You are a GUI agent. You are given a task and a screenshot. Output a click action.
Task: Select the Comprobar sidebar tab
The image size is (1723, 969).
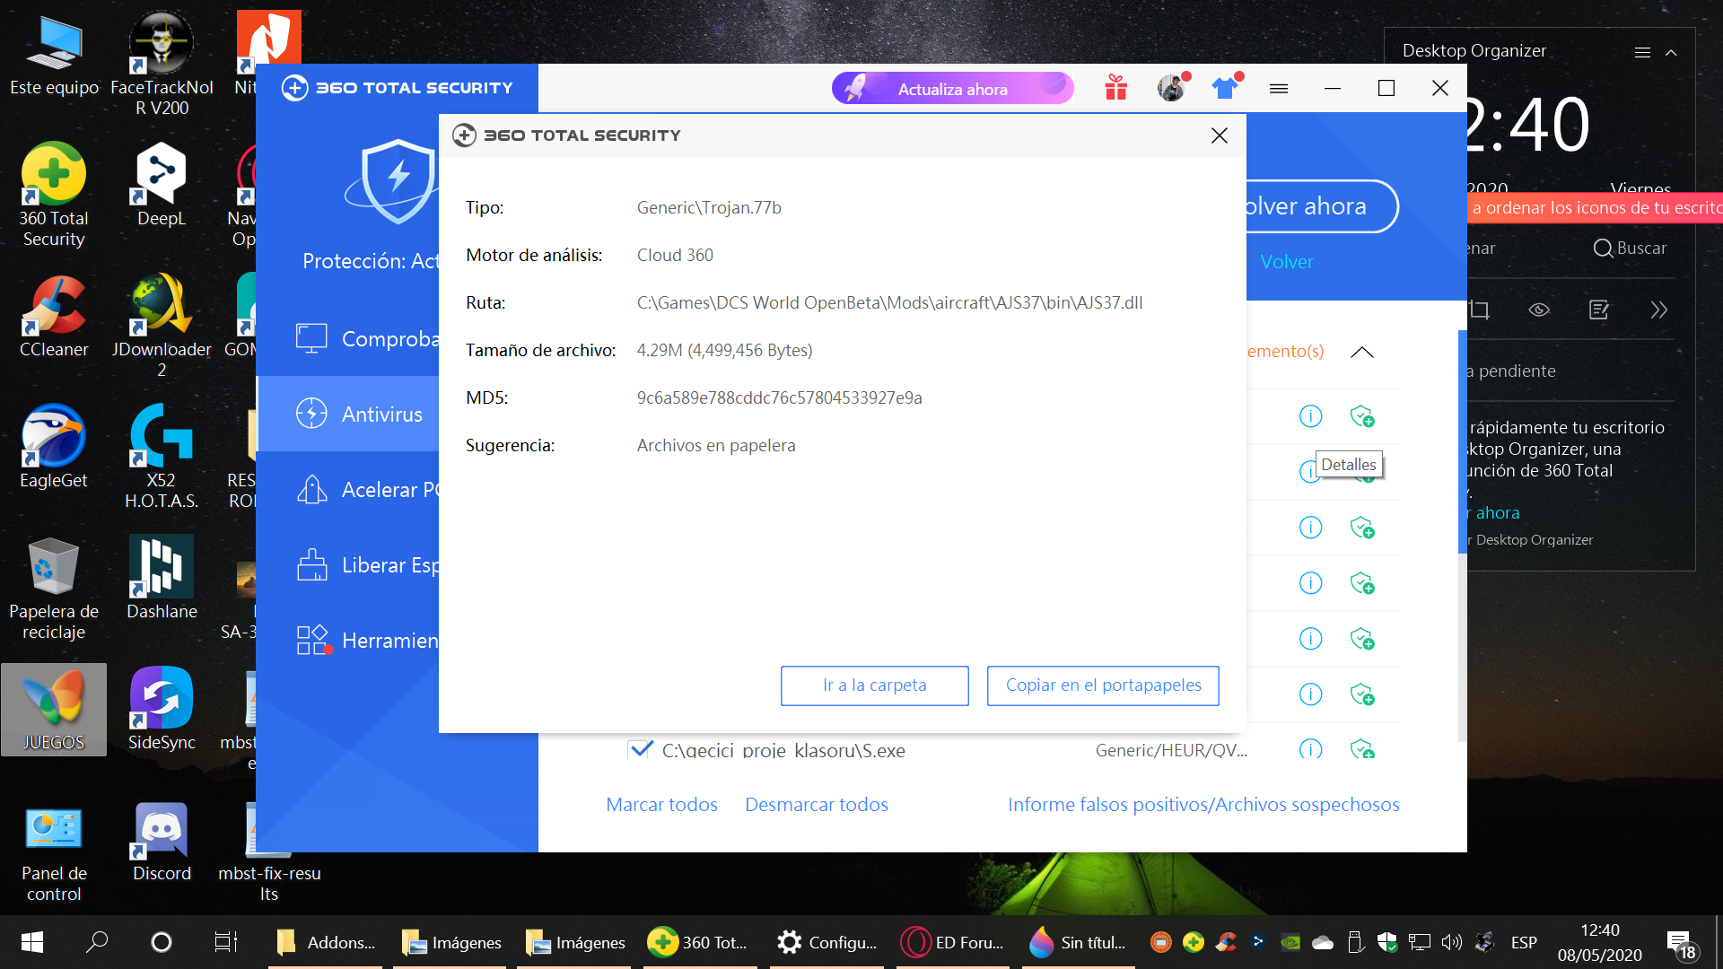tap(348, 338)
